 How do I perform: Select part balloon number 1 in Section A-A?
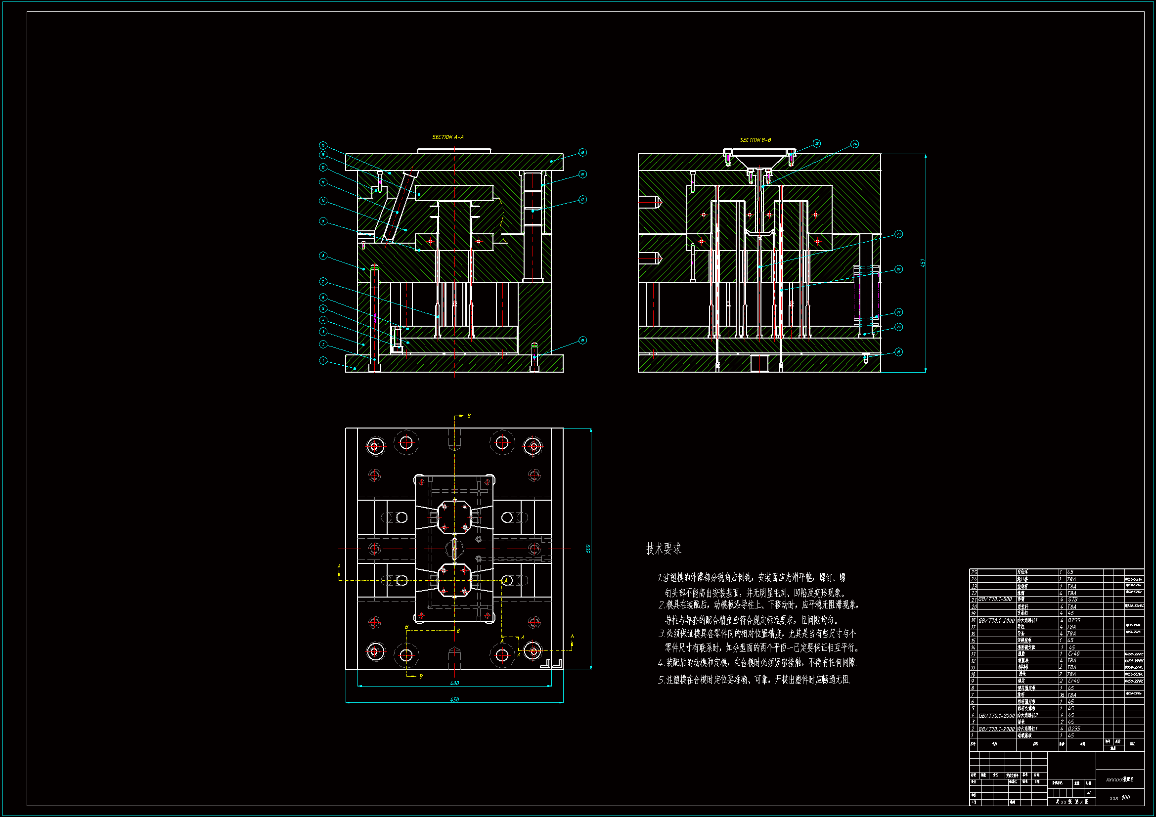click(x=323, y=360)
